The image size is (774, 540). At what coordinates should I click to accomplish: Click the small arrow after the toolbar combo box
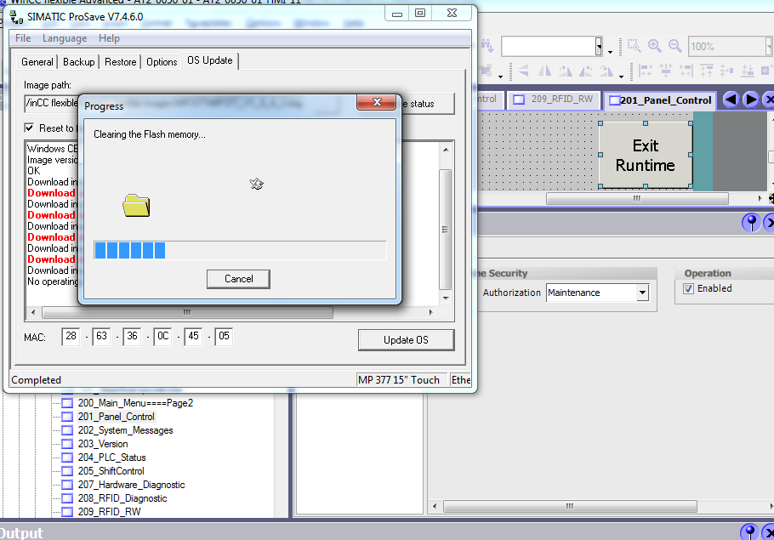pos(610,52)
